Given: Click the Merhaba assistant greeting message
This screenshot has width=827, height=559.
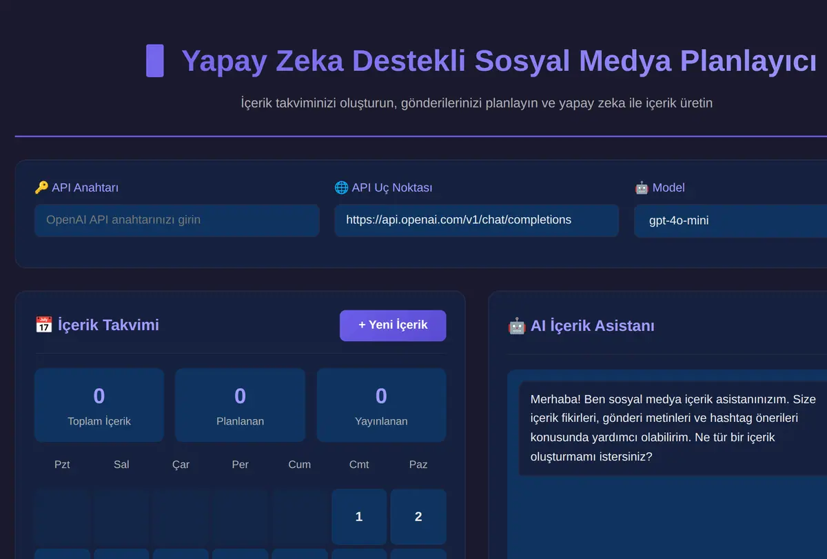Looking at the screenshot, I should click(673, 428).
